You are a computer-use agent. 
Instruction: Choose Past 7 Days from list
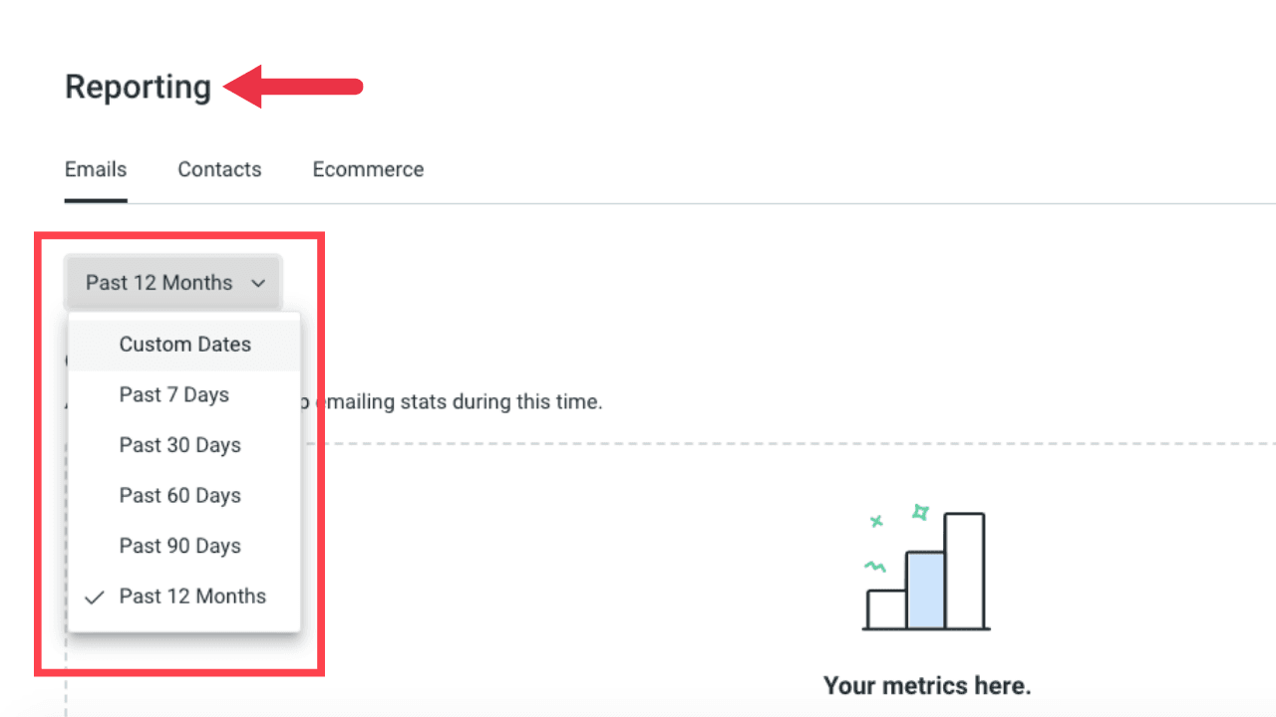click(184, 395)
